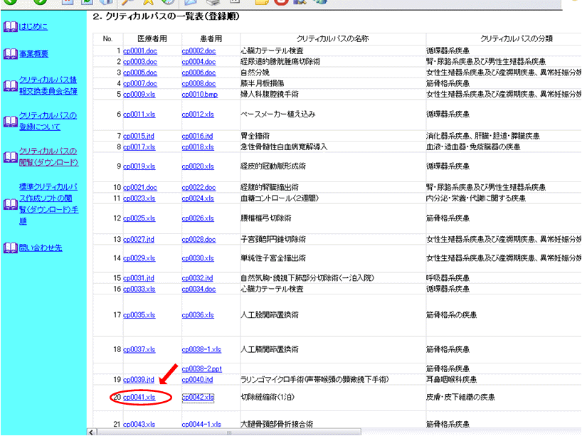The image size is (582, 436).
Task: Download the cp0038-2.ppt presentation link
Action: click(x=201, y=368)
